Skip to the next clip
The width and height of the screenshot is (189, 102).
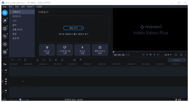158,55
